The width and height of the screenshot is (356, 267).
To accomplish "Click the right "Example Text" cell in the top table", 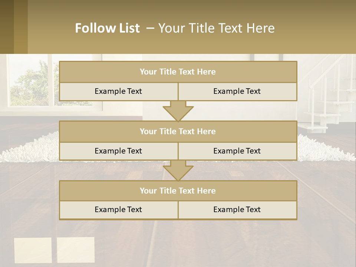I will click(x=237, y=92).
